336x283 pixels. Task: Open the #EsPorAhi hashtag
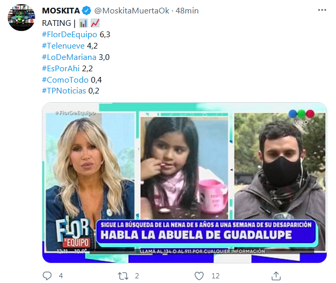60,69
